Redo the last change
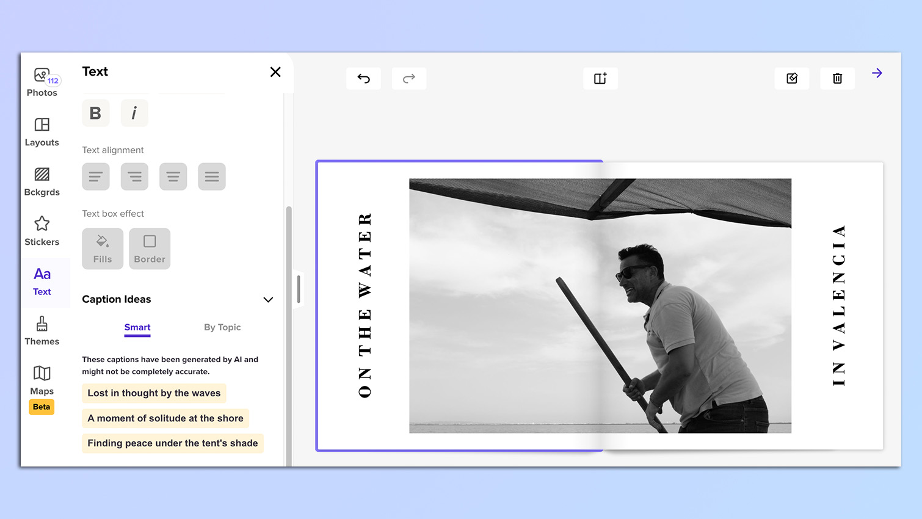This screenshot has height=519, width=922. 408,78
